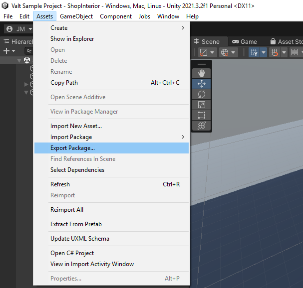Click the overlay toolbar drag handle
The width and height of the screenshot is (303, 288).
click(201, 64)
